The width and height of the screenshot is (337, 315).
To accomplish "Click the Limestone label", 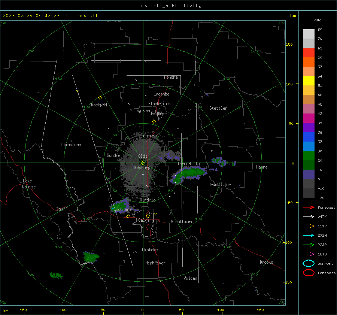I will pyautogui.click(x=71, y=145).
